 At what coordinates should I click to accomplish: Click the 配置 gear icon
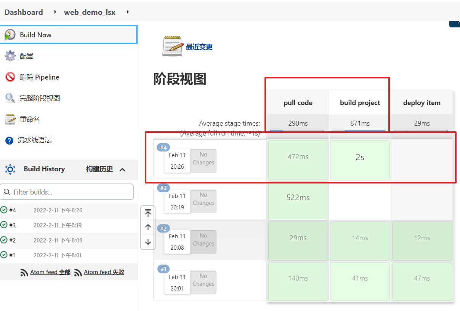(10, 56)
